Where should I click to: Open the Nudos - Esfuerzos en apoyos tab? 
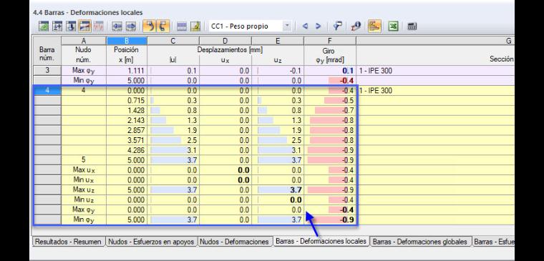(x=151, y=242)
